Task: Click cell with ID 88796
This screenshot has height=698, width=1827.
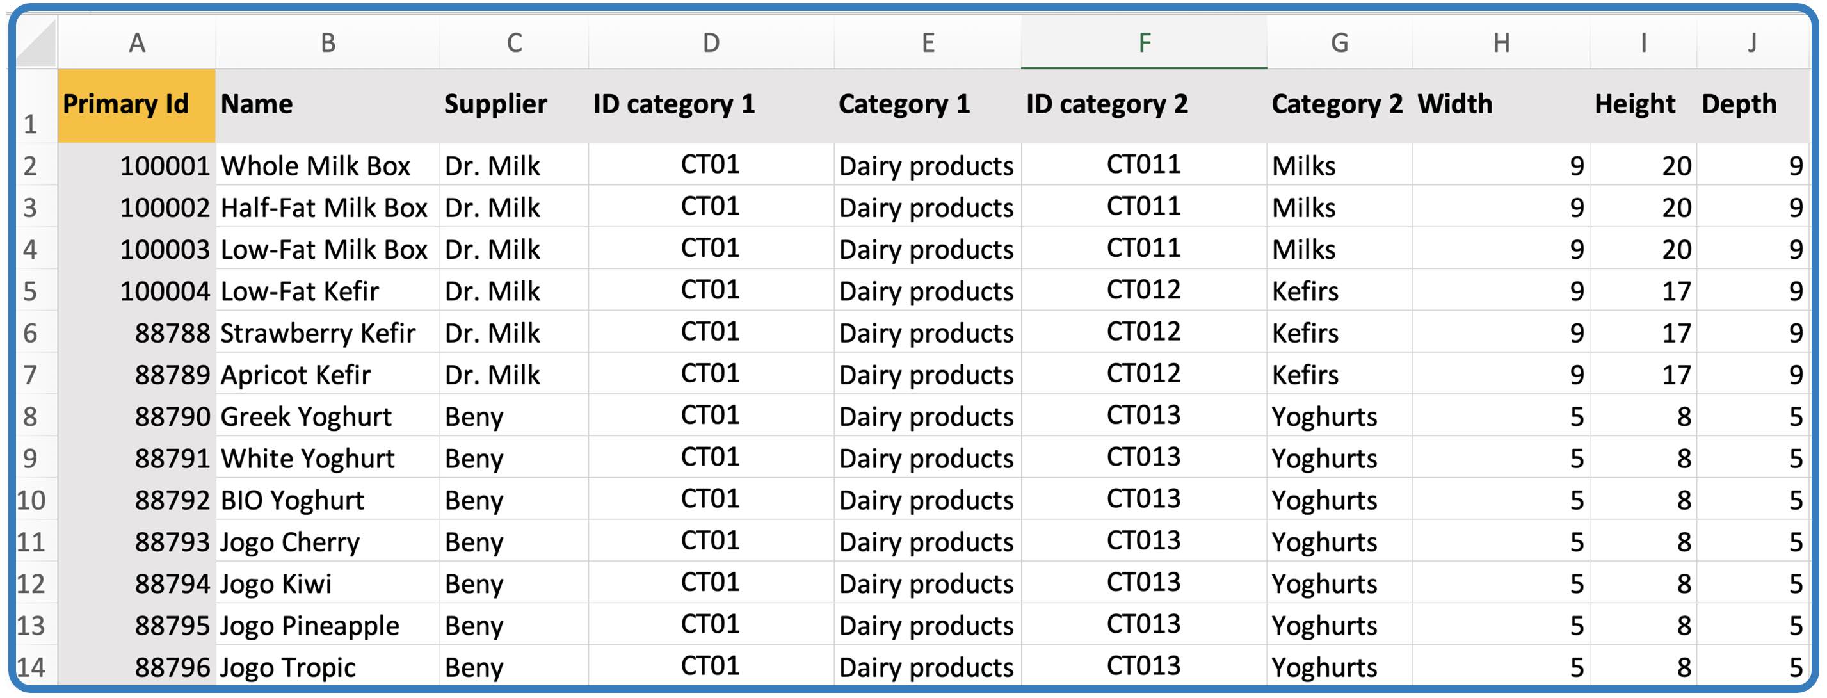Action: 137,665
